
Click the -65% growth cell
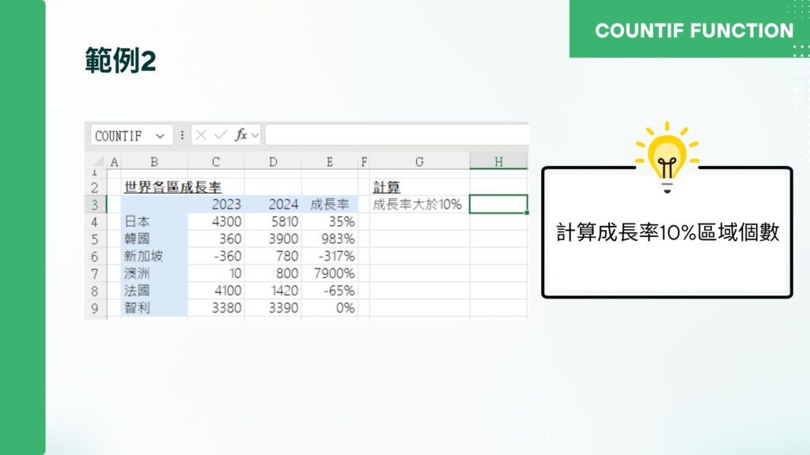330,291
